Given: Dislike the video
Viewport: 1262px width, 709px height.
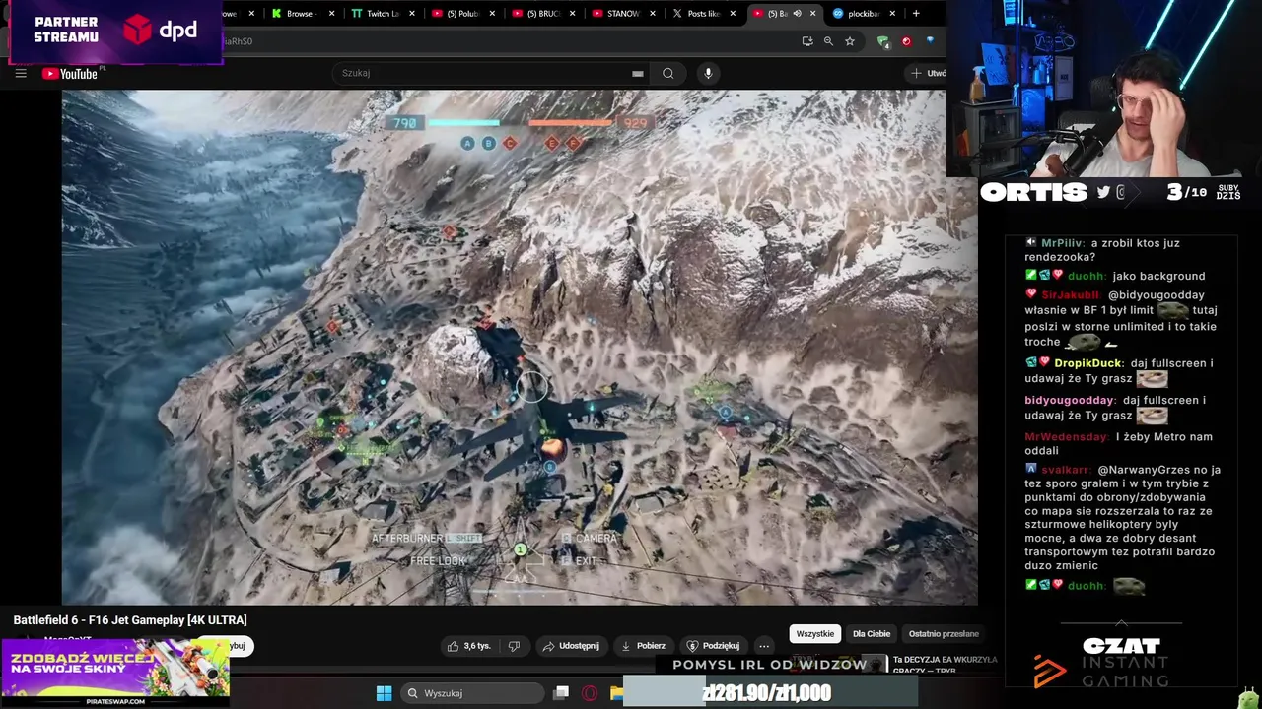Looking at the screenshot, I should click(x=514, y=646).
